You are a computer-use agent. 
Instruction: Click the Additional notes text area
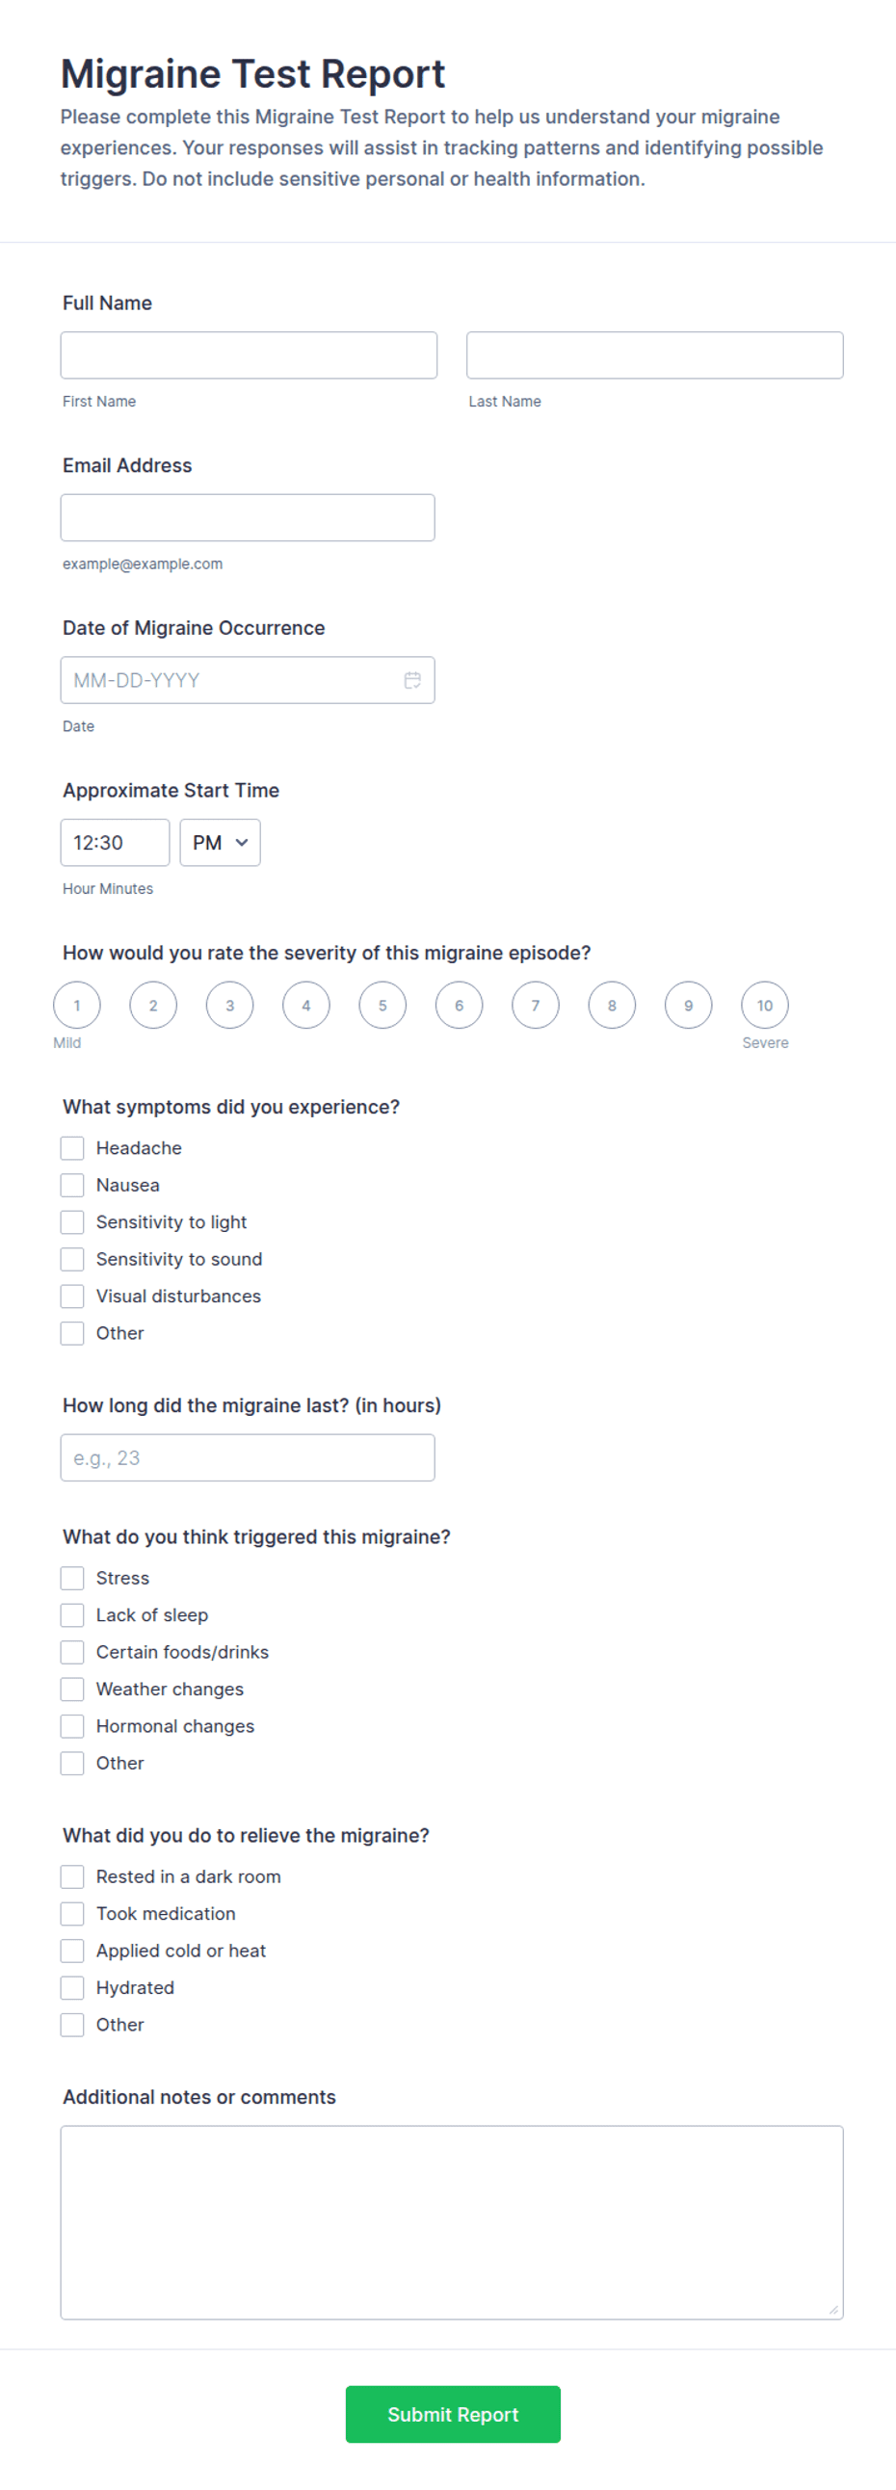pos(453,2222)
